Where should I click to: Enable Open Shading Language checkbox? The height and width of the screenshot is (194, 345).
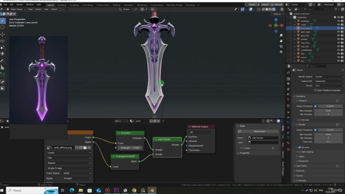click(315, 90)
